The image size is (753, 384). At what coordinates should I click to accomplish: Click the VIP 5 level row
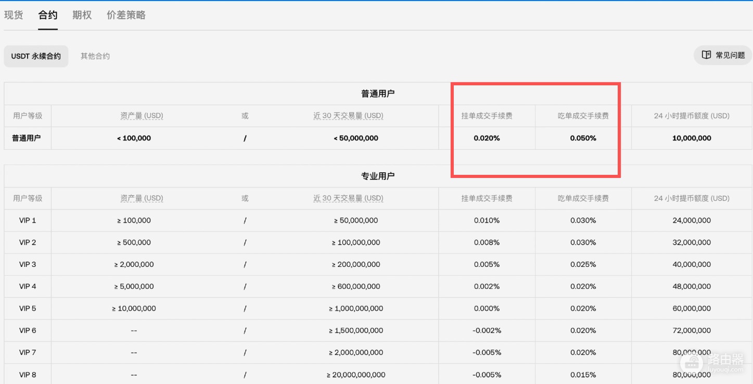pyautogui.click(x=28, y=309)
